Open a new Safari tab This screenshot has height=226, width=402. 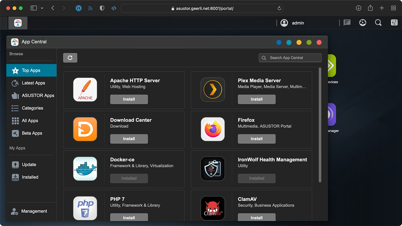(x=382, y=8)
